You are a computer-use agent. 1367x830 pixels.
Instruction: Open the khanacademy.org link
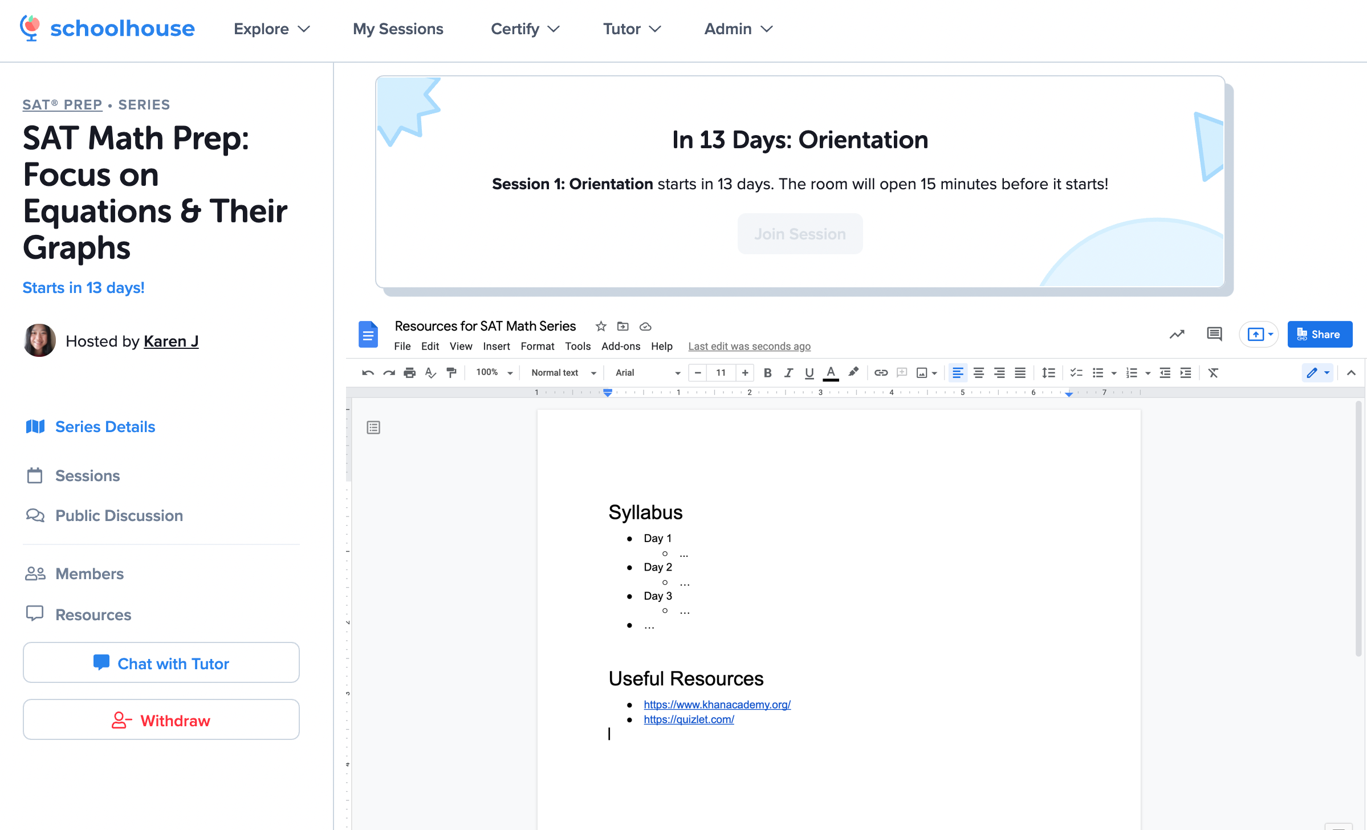click(717, 705)
